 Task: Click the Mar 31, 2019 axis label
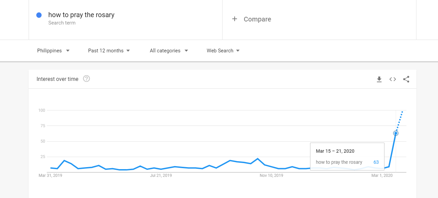tap(50, 175)
